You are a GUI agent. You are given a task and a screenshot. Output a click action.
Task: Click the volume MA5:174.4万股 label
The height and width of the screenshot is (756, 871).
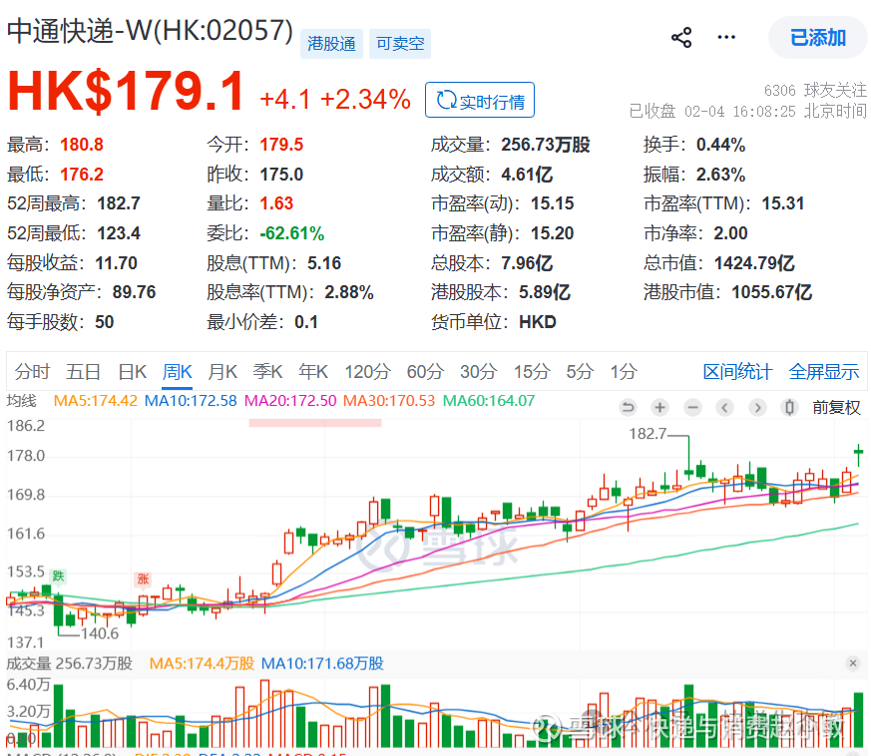coord(202,663)
